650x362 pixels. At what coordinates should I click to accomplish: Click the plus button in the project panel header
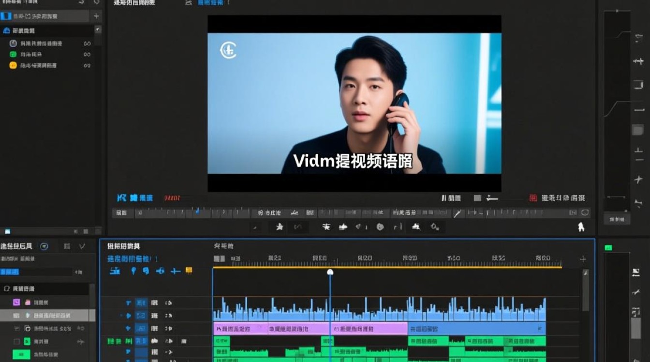[x=96, y=16]
